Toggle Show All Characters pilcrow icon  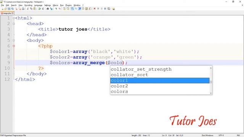coord(76,9)
